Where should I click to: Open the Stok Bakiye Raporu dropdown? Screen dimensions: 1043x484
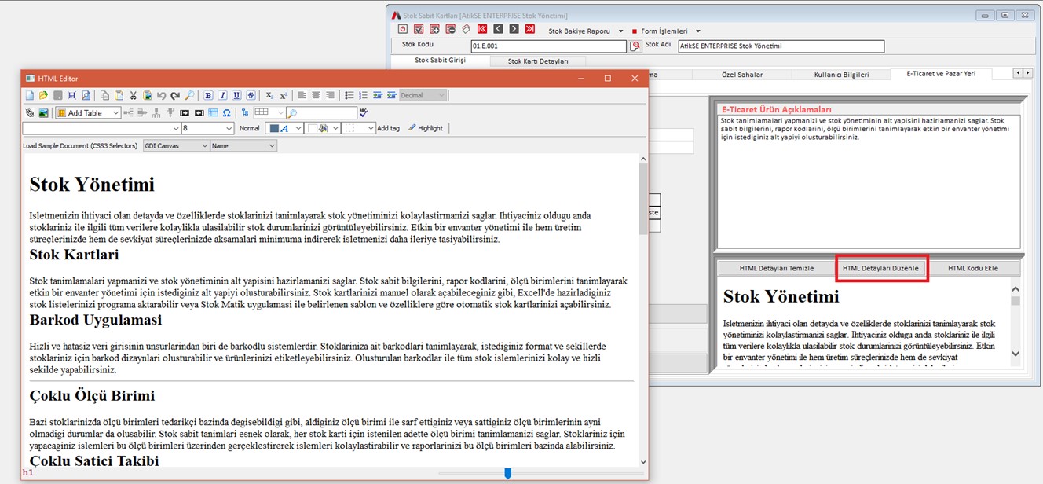click(x=586, y=31)
